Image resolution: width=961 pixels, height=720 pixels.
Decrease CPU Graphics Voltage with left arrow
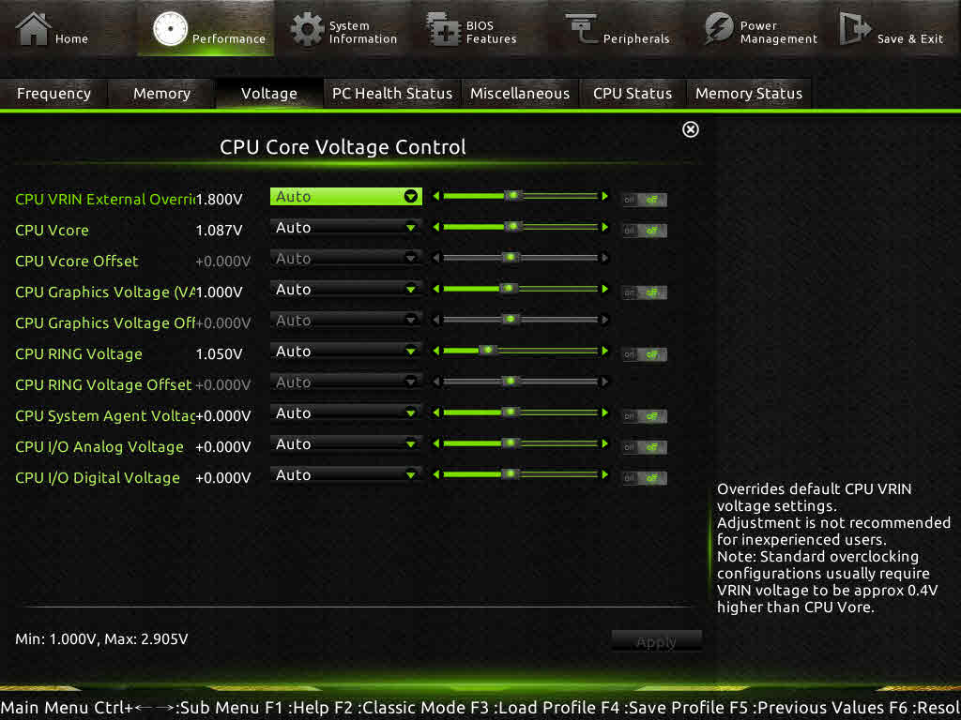435,289
